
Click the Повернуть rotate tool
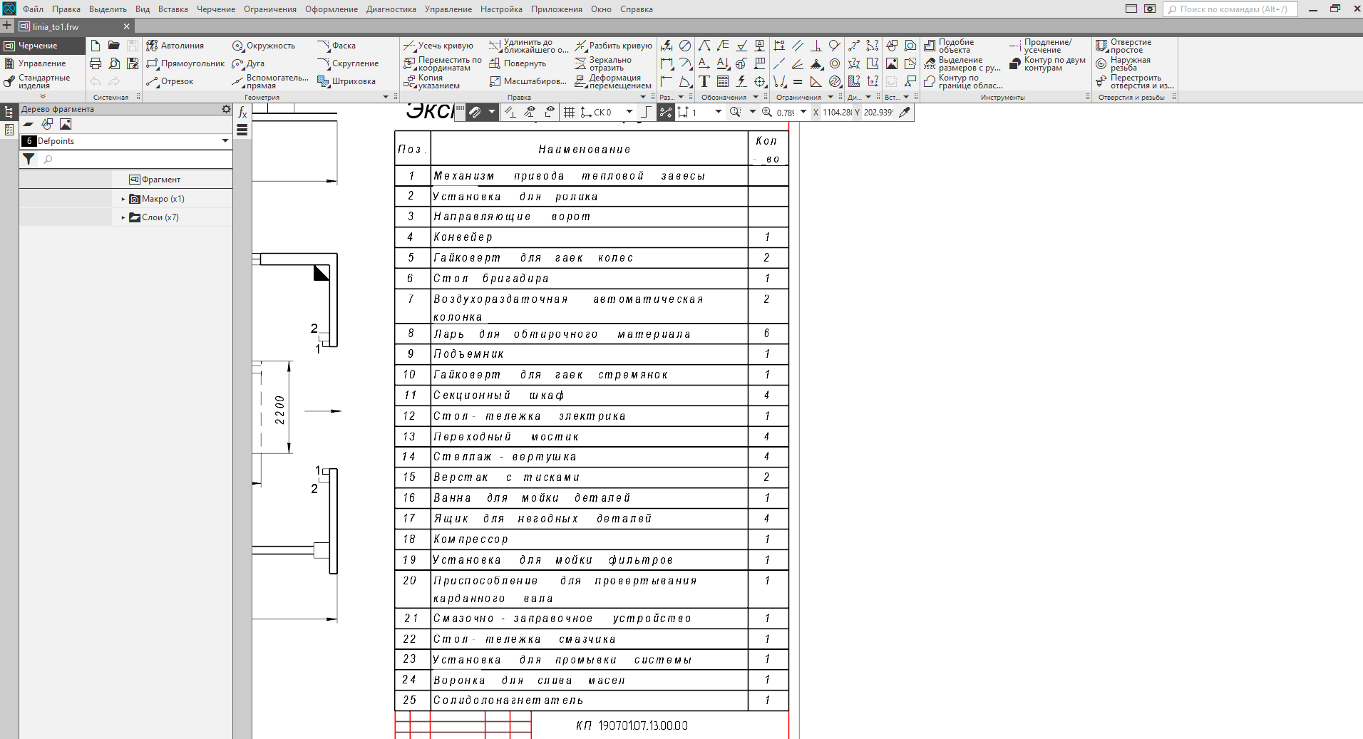(518, 63)
